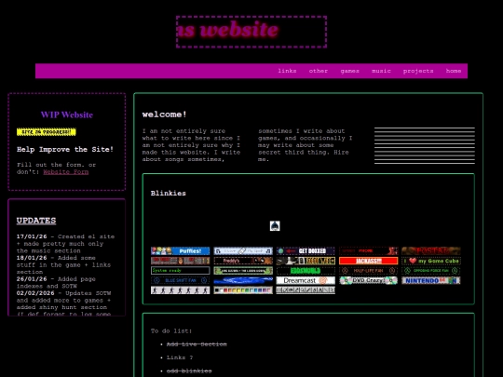Click the 18/01/26 update entry
The height and width of the screenshot is (377, 503).
63,264
